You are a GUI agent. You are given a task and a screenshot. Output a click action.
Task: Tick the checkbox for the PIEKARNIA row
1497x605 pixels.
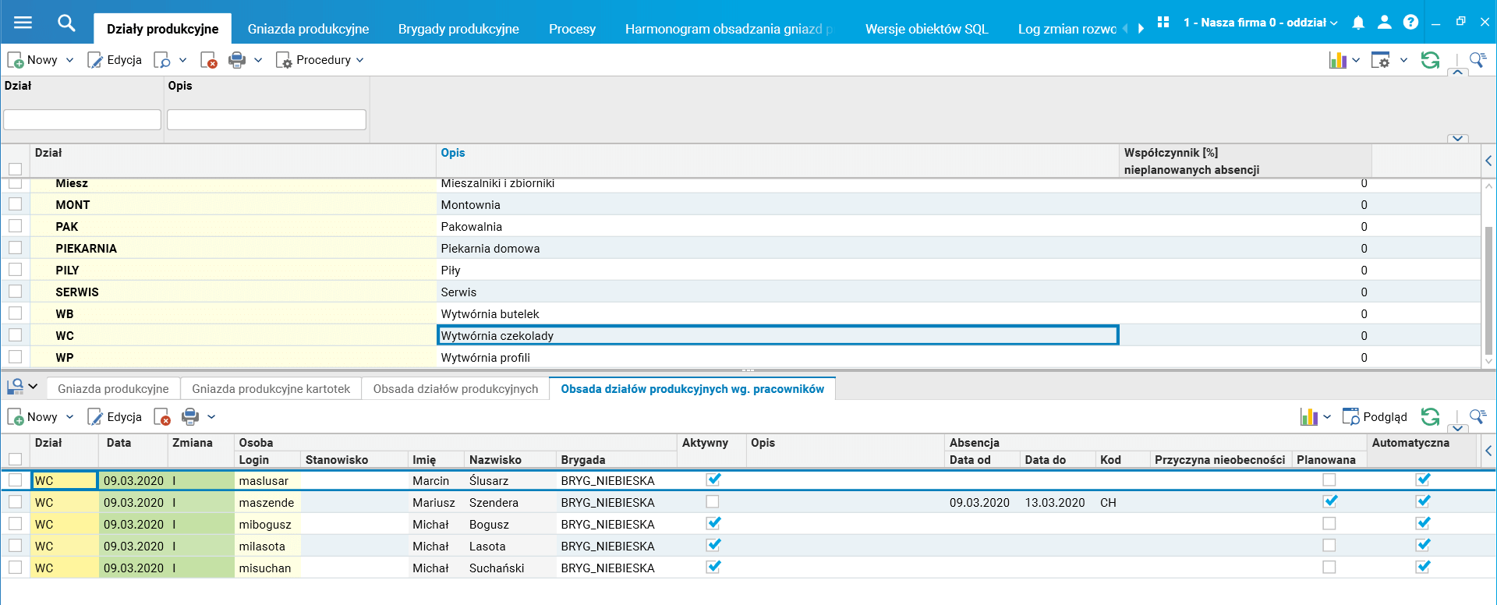coord(16,248)
